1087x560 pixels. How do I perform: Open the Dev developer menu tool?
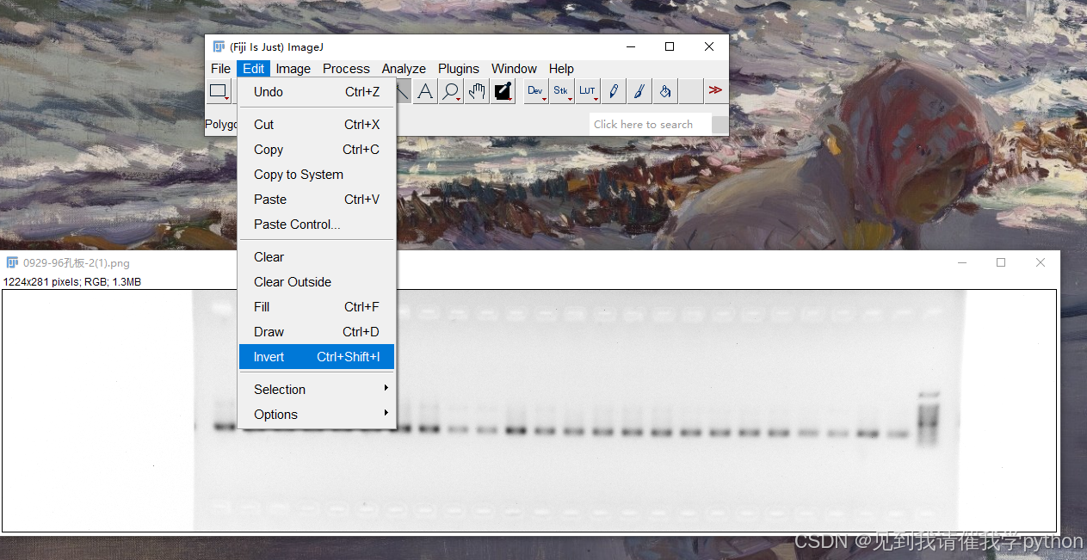[x=536, y=91]
